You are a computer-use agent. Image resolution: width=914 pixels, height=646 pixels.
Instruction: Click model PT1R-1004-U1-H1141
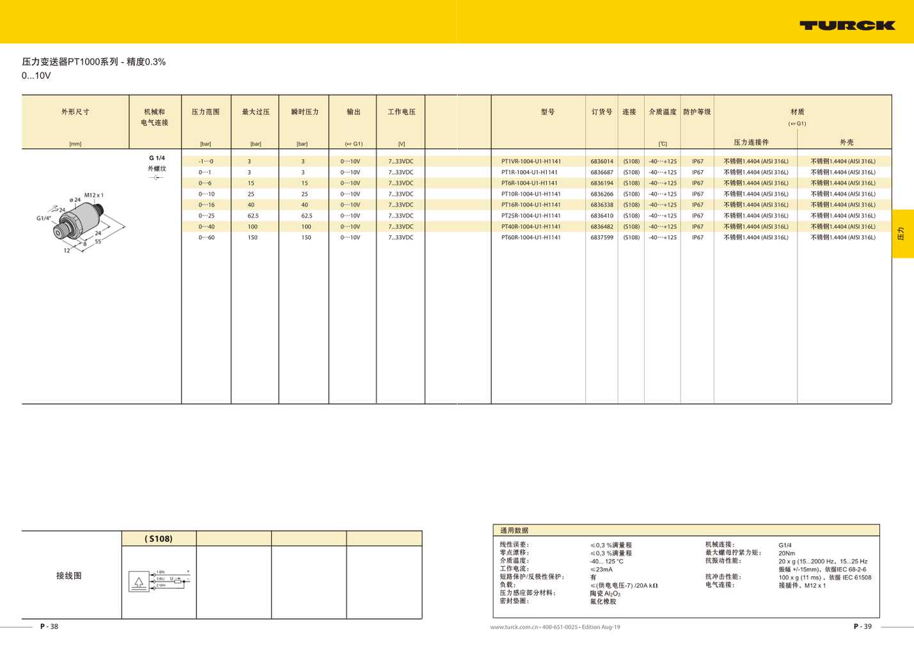tap(529, 172)
